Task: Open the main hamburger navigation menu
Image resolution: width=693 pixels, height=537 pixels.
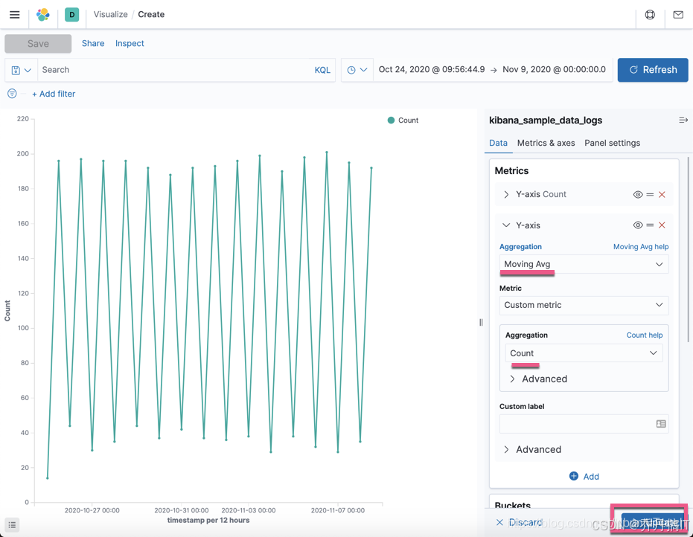Action: point(15,15)
